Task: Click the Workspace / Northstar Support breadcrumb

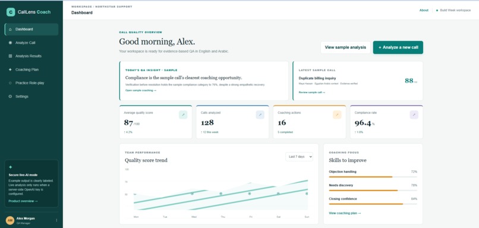Action: pos(102,7)
